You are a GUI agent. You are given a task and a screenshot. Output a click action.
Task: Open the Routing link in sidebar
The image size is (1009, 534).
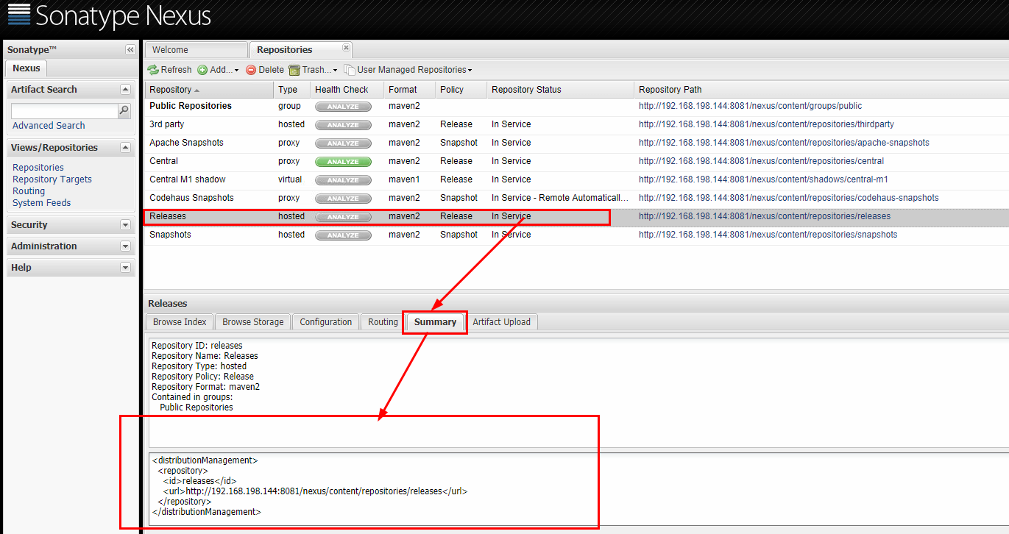coord(29,191)
